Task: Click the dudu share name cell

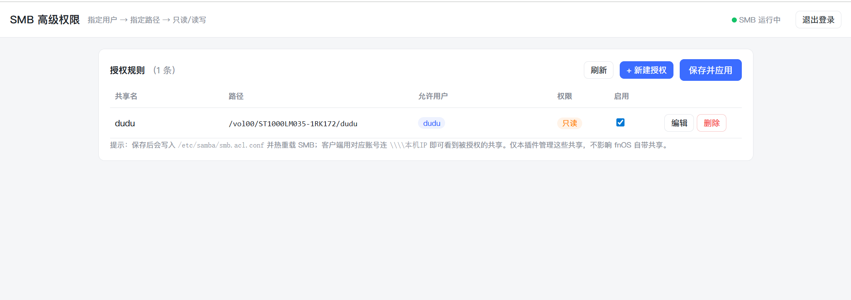Action: [x=125, y=123]
